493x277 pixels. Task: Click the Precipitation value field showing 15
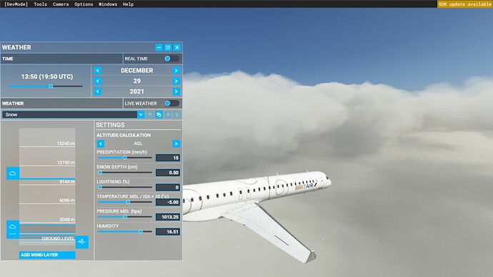(168, 158)
